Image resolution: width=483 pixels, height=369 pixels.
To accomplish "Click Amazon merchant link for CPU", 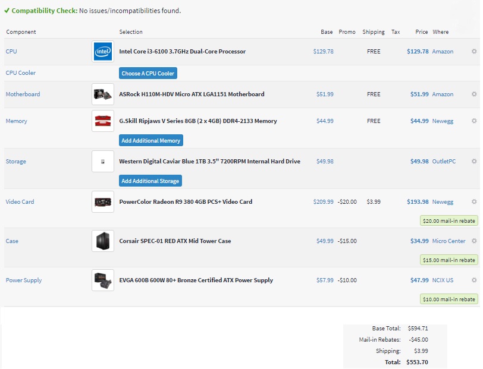I will (x=443, y=51).
